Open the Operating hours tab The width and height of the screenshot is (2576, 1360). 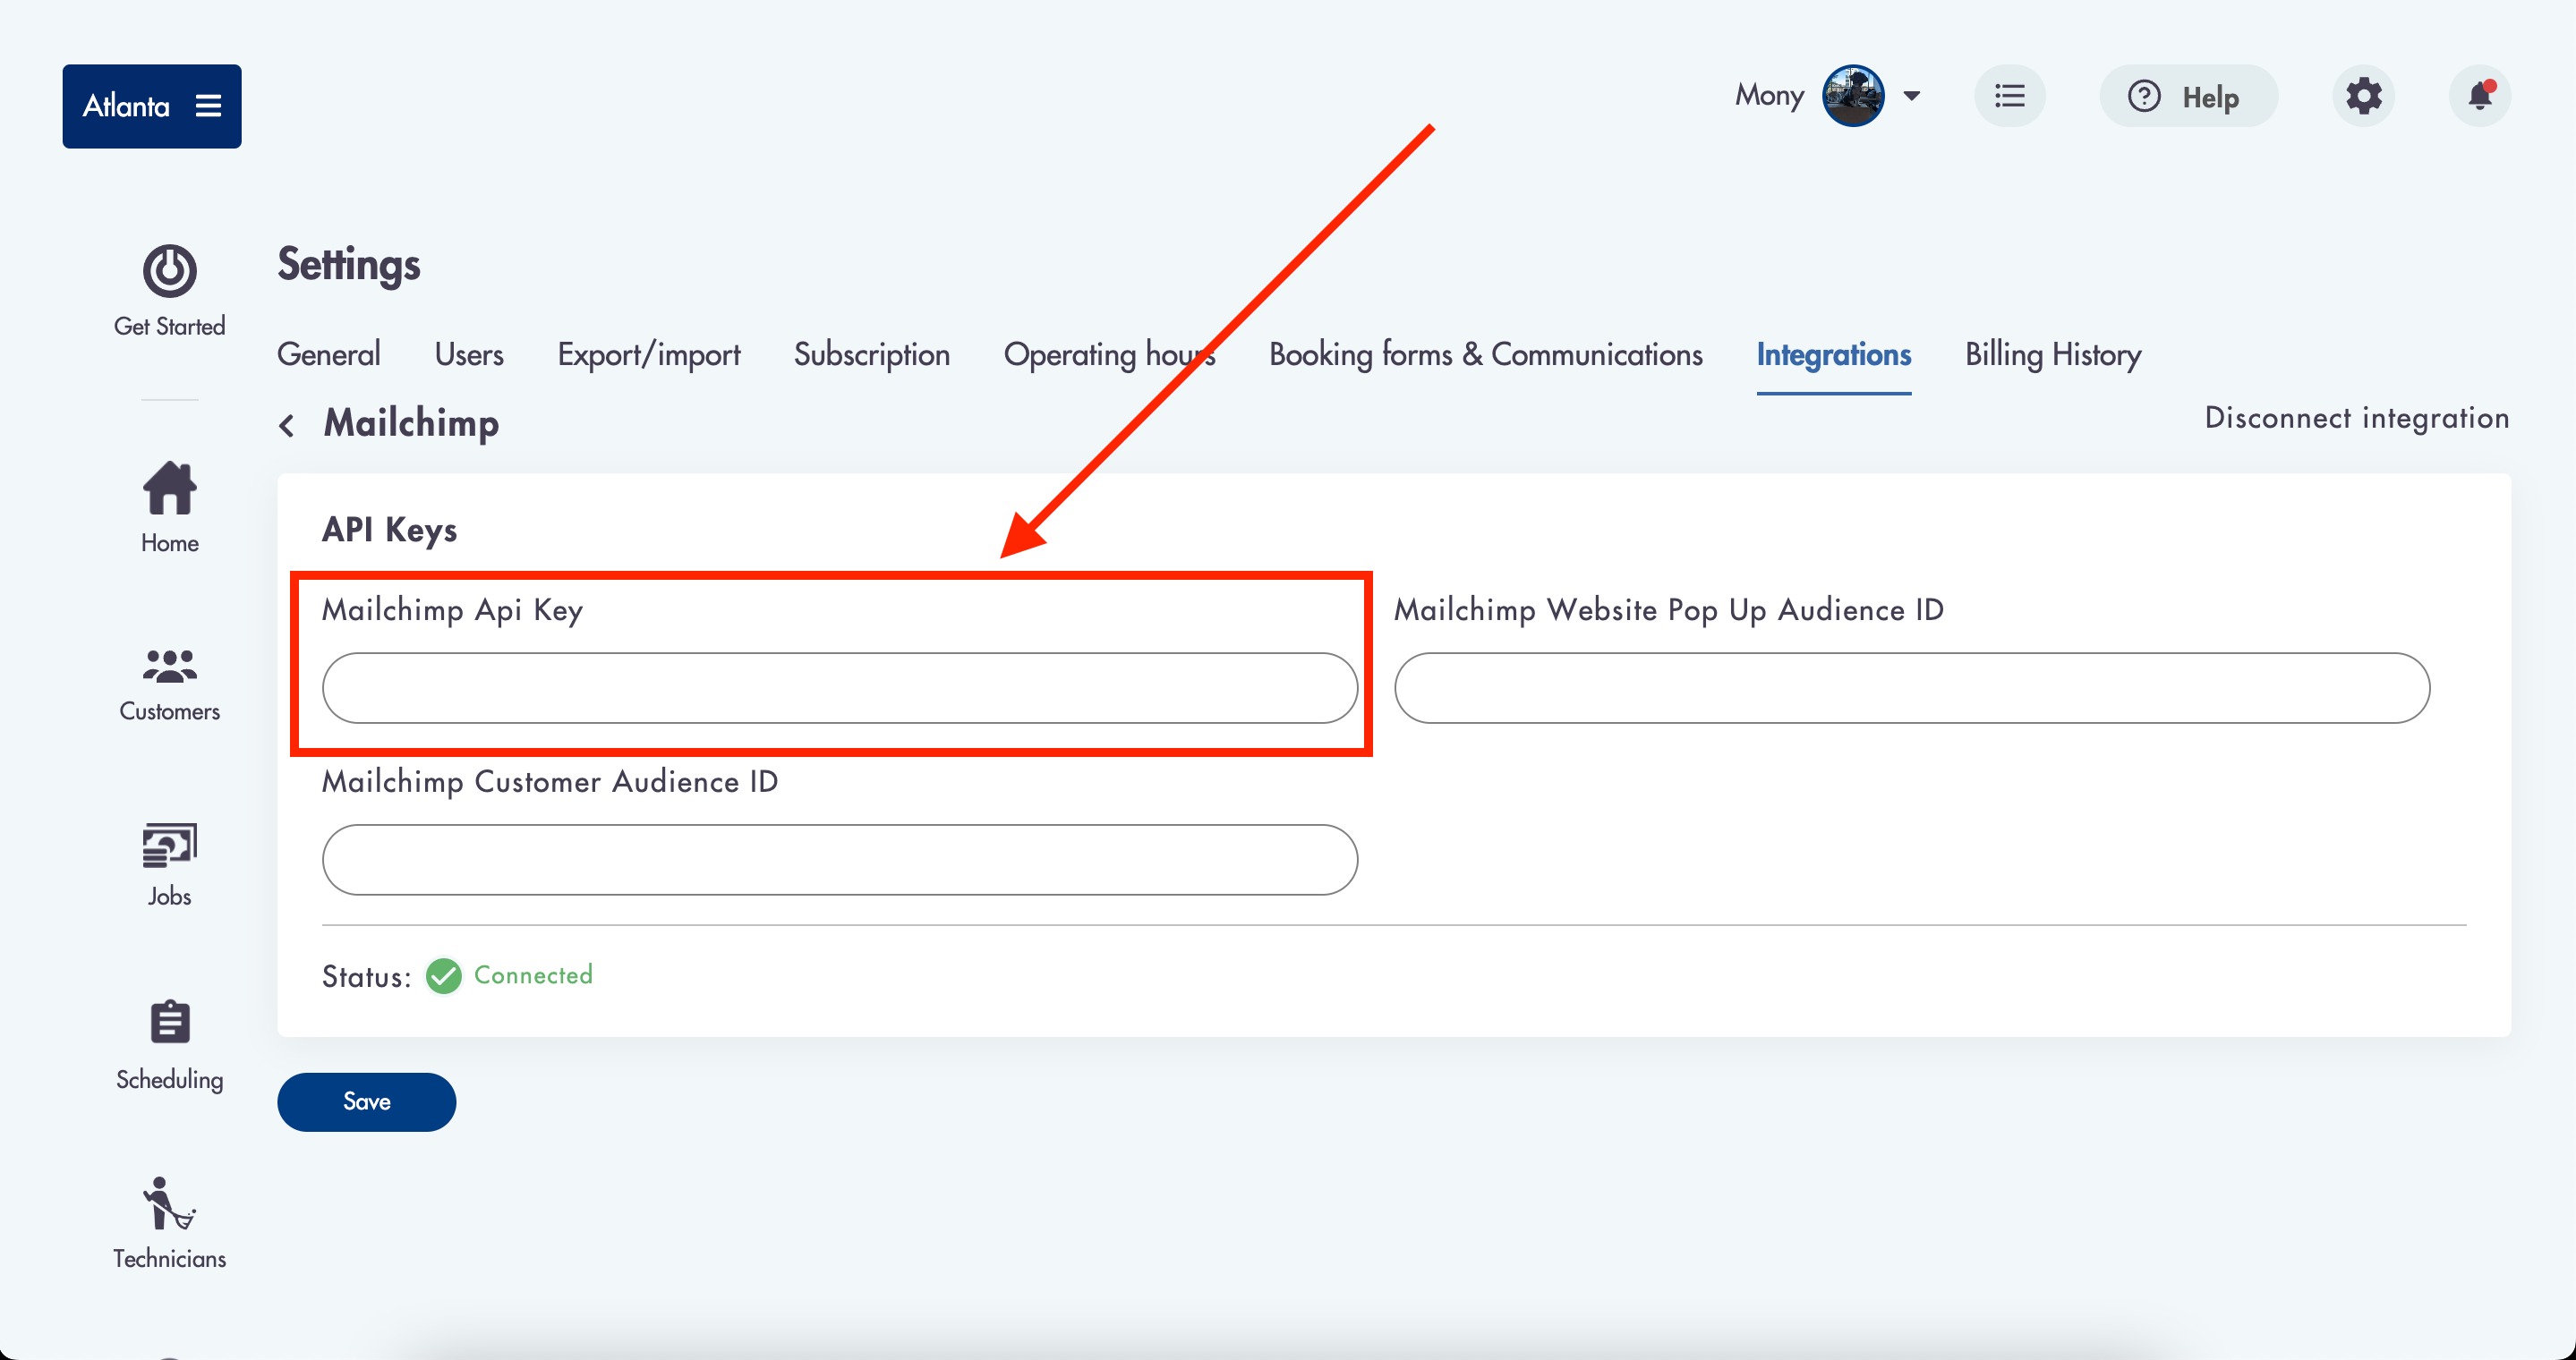pos(1109,354)
